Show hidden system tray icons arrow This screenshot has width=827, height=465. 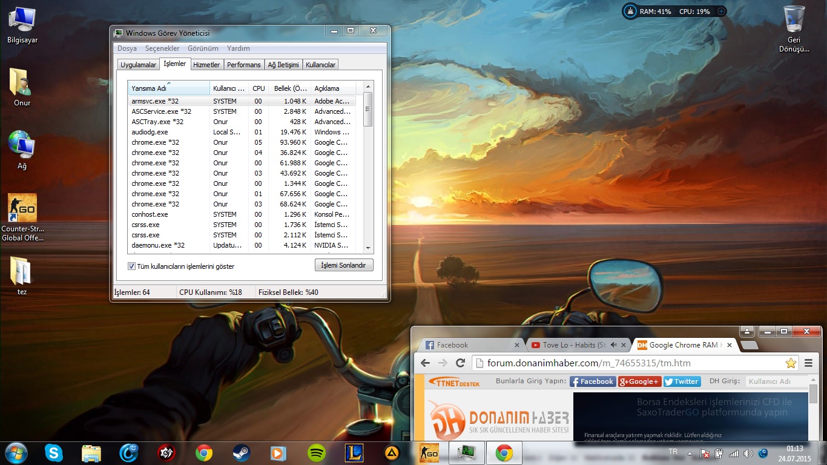(689, 453)
